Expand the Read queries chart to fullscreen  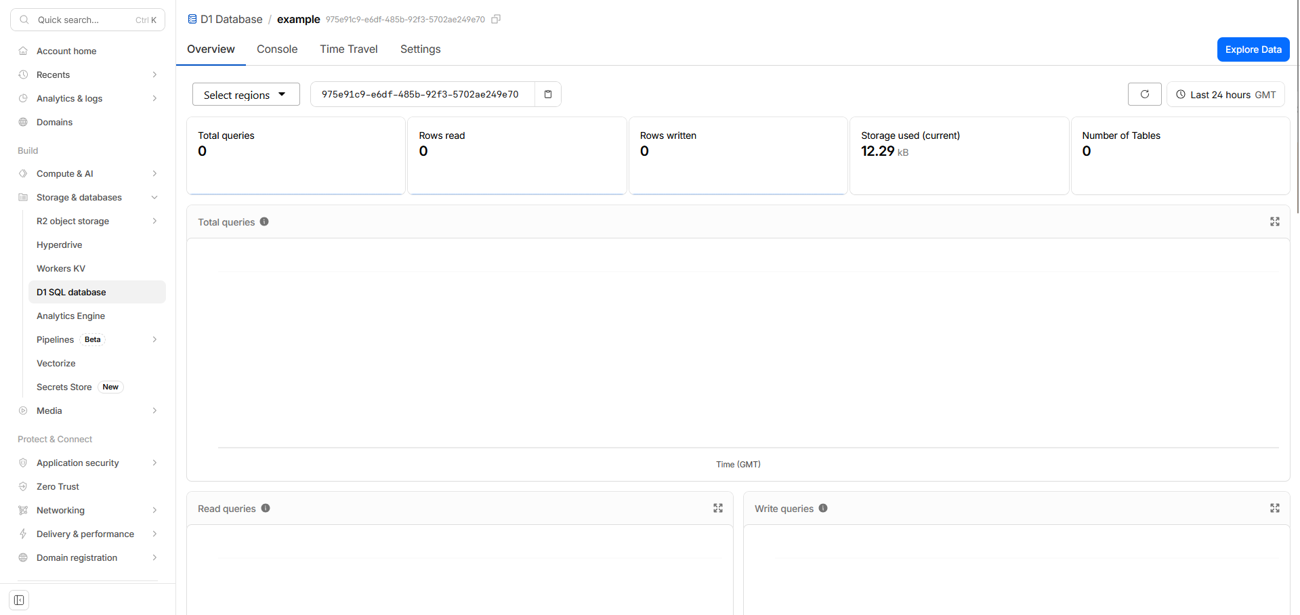pos(717,508)
